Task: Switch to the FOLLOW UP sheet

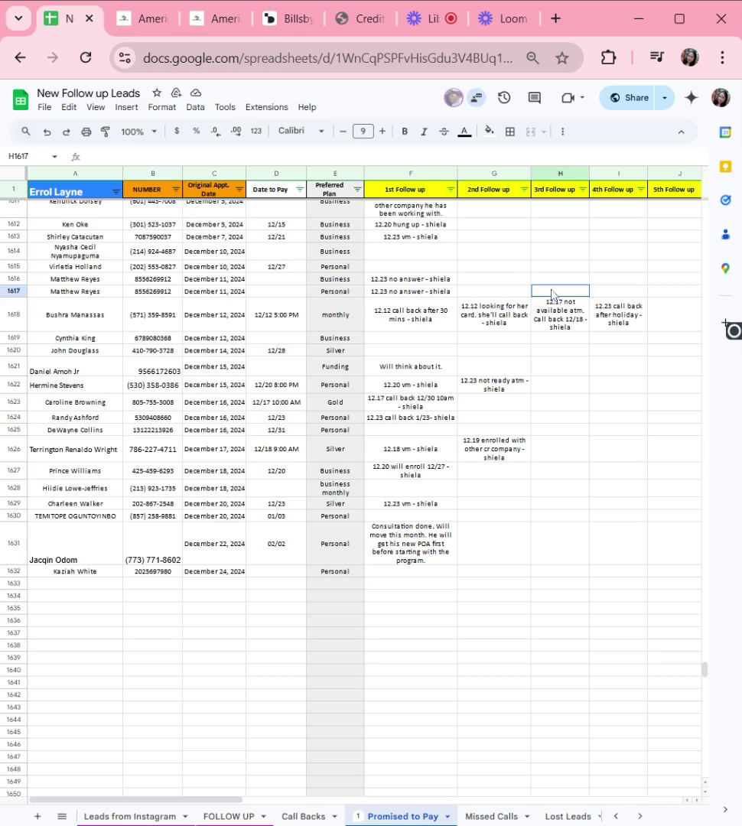Action: (x=229, y=816)
